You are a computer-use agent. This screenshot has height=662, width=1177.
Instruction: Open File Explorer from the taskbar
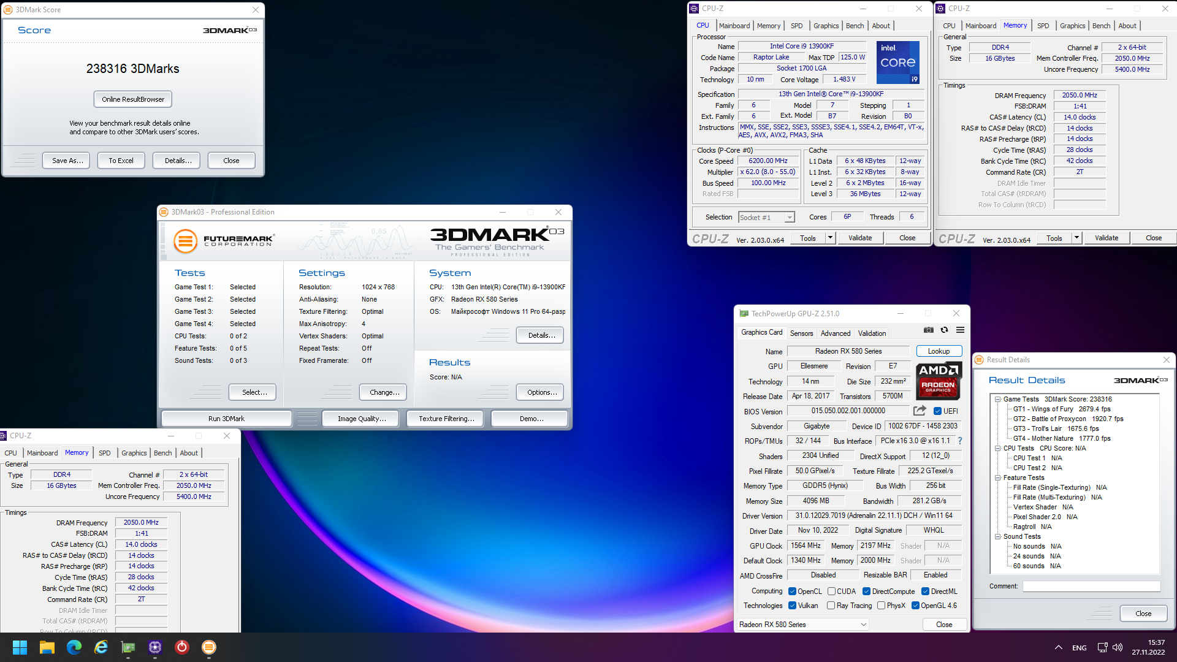coord(47,647)
